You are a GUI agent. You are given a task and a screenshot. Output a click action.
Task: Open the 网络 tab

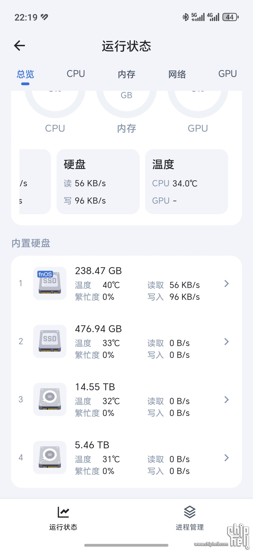[177, 74]
